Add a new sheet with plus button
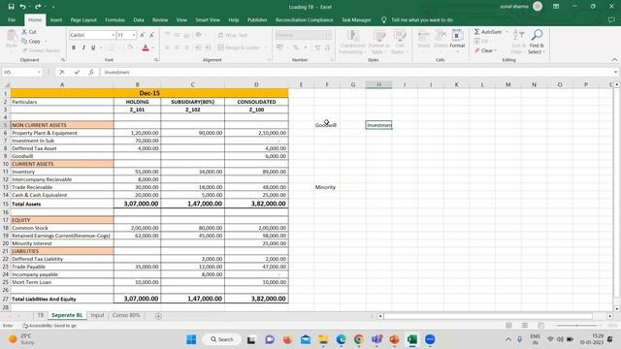Image resolution: width=621 pixels, height=349 pixels. [x=158, y=316]
